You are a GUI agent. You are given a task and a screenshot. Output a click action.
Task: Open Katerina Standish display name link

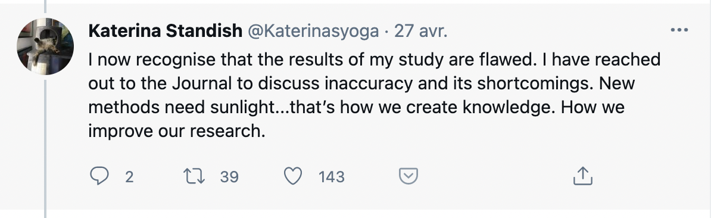[x=165, y=31]
